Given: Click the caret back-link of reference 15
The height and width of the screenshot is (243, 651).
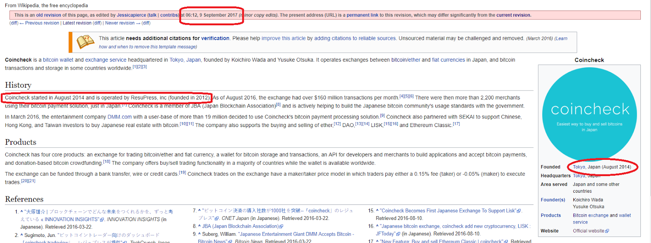Looking at the screenshot, I should (378, 211).
